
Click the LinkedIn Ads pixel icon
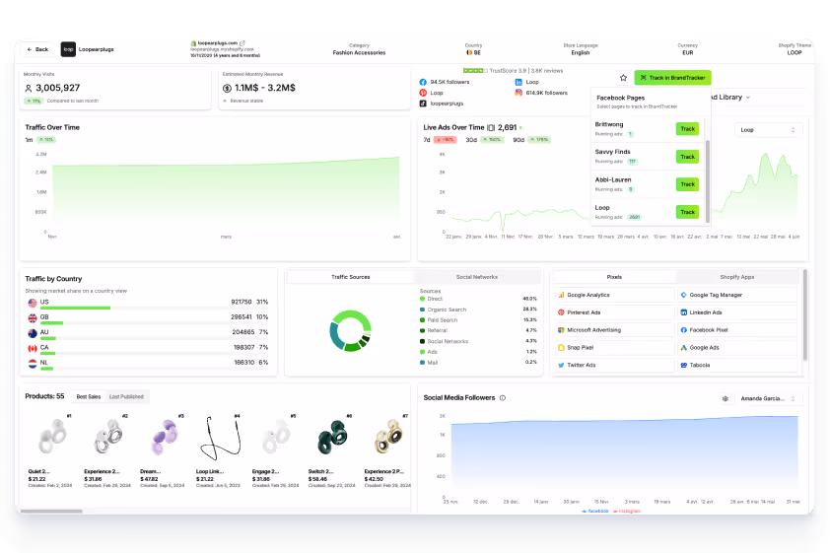(x=683, y=312)
